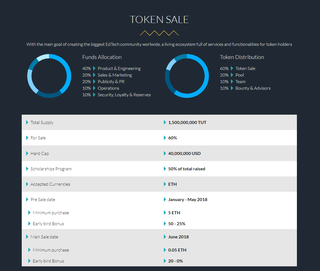Select the TOKEN SALE heading
The image size is (320, 271).
(x=159, y=19)
